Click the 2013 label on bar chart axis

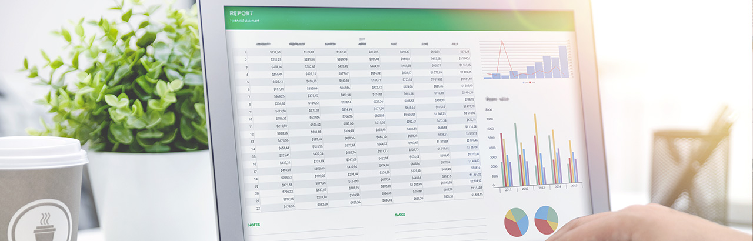(x=541, y=188)
